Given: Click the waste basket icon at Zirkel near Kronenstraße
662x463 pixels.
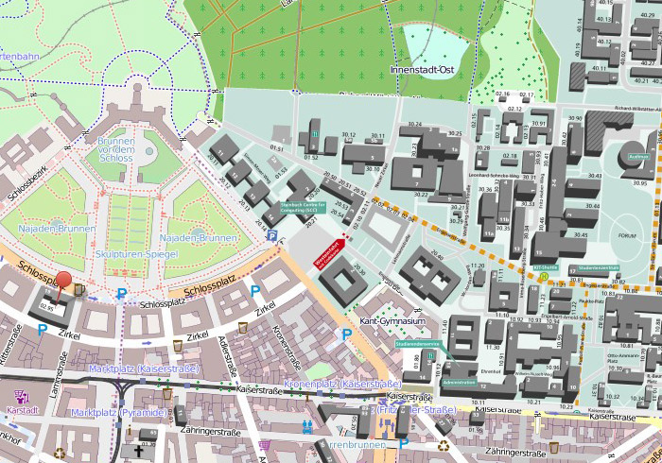Looking at the screenshot, I should pos(242,327).
